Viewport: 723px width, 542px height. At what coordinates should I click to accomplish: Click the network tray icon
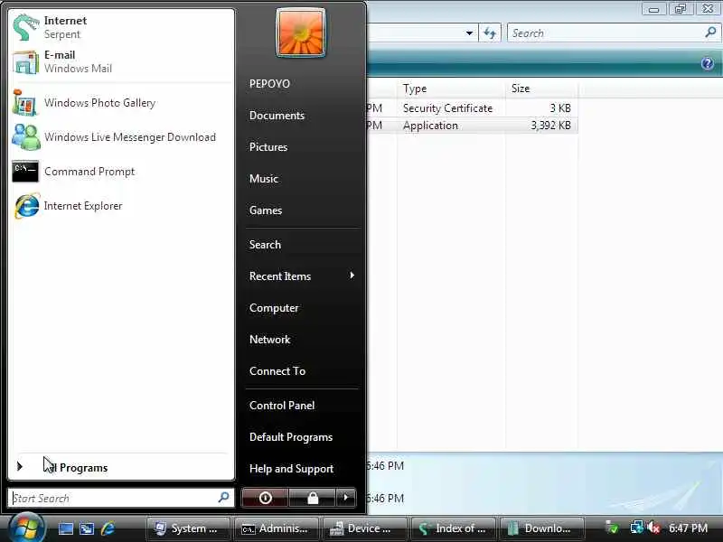click(637, 528)
